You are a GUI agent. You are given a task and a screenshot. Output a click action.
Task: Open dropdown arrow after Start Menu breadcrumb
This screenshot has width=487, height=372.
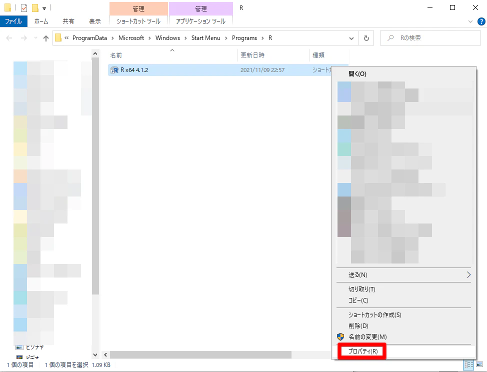click(x=226, y=38)
